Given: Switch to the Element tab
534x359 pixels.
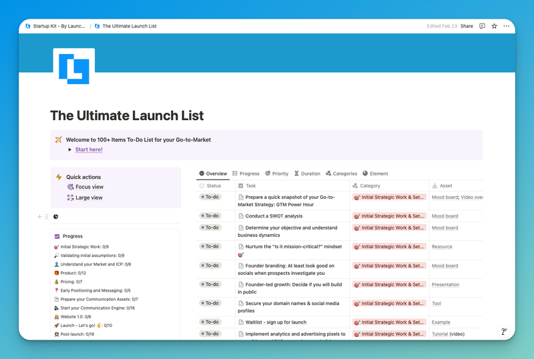Looking at the screenshot, I should tap(375, 173).
